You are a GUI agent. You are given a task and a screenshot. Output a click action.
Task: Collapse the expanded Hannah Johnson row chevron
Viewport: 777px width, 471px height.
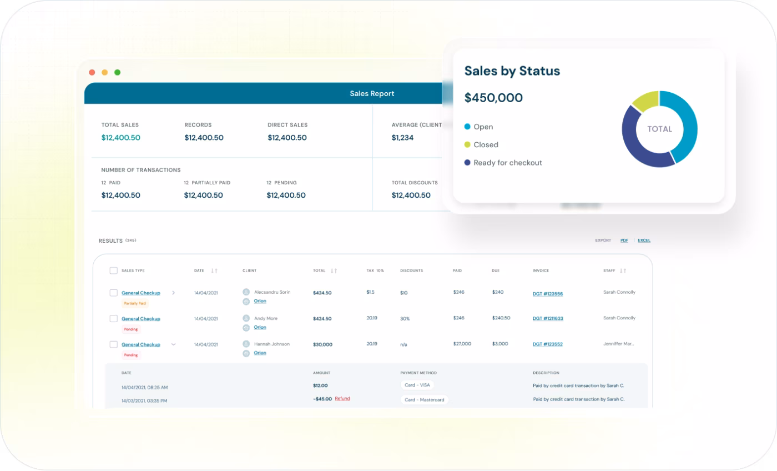click(x=173, y=344)
